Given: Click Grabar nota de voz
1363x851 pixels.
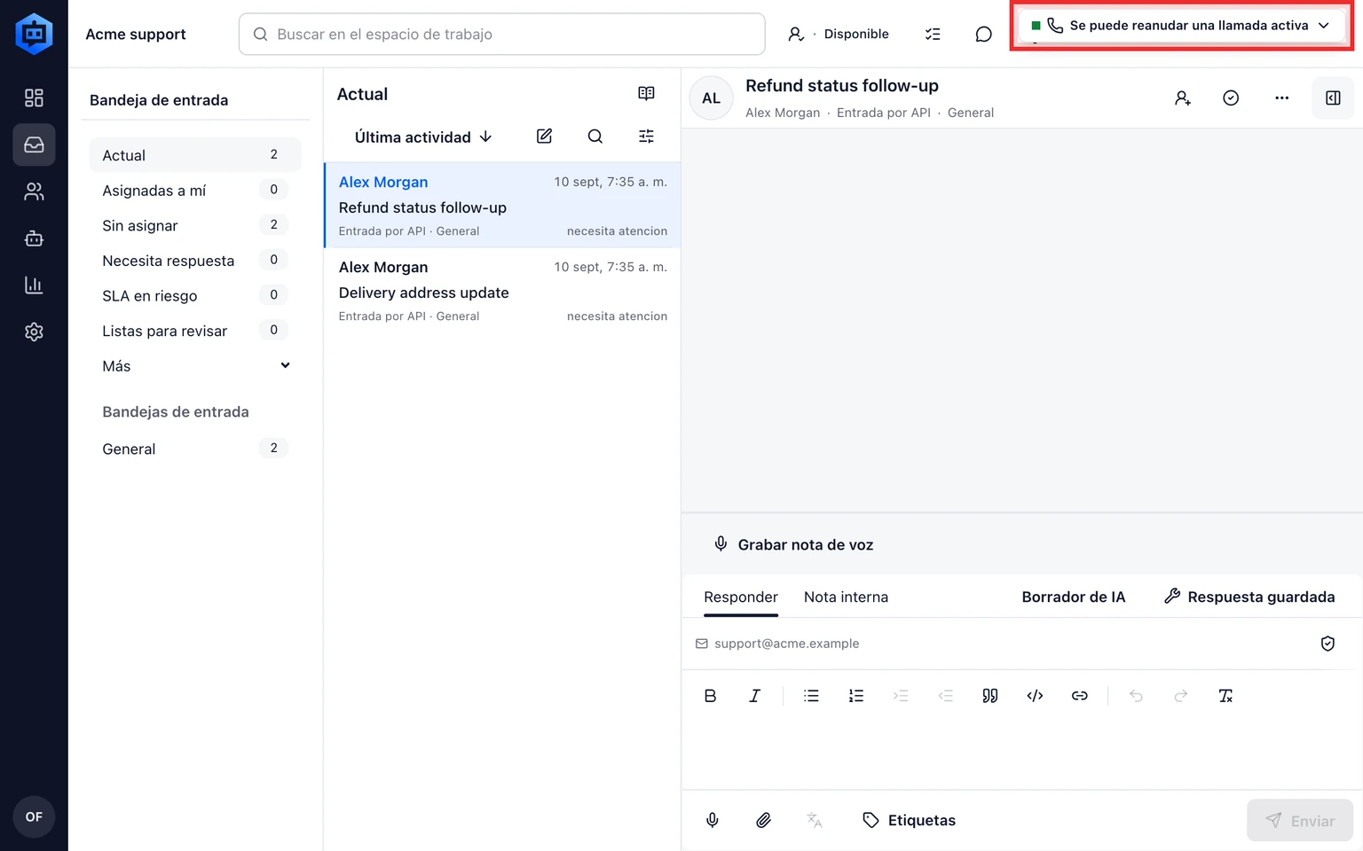Looking at the screenshot, I should [793, 544].
